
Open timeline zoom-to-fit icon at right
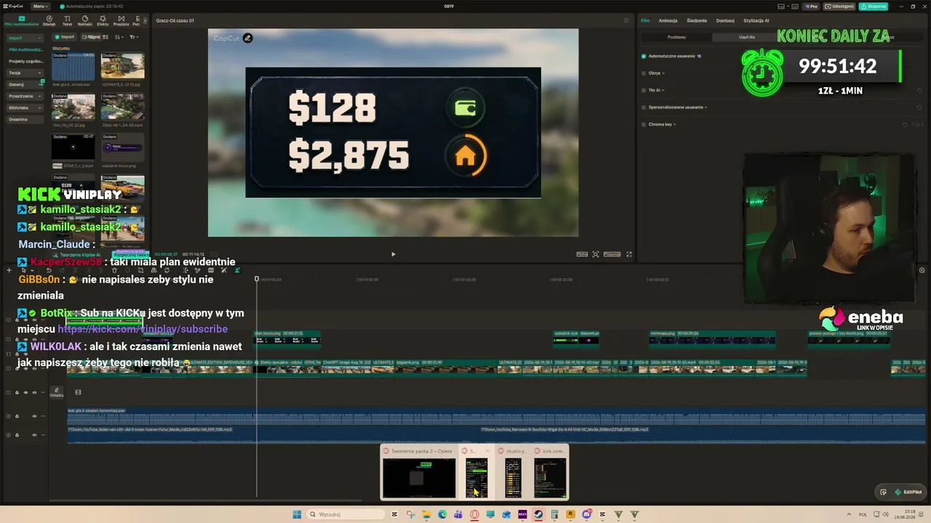pos(922,270)
